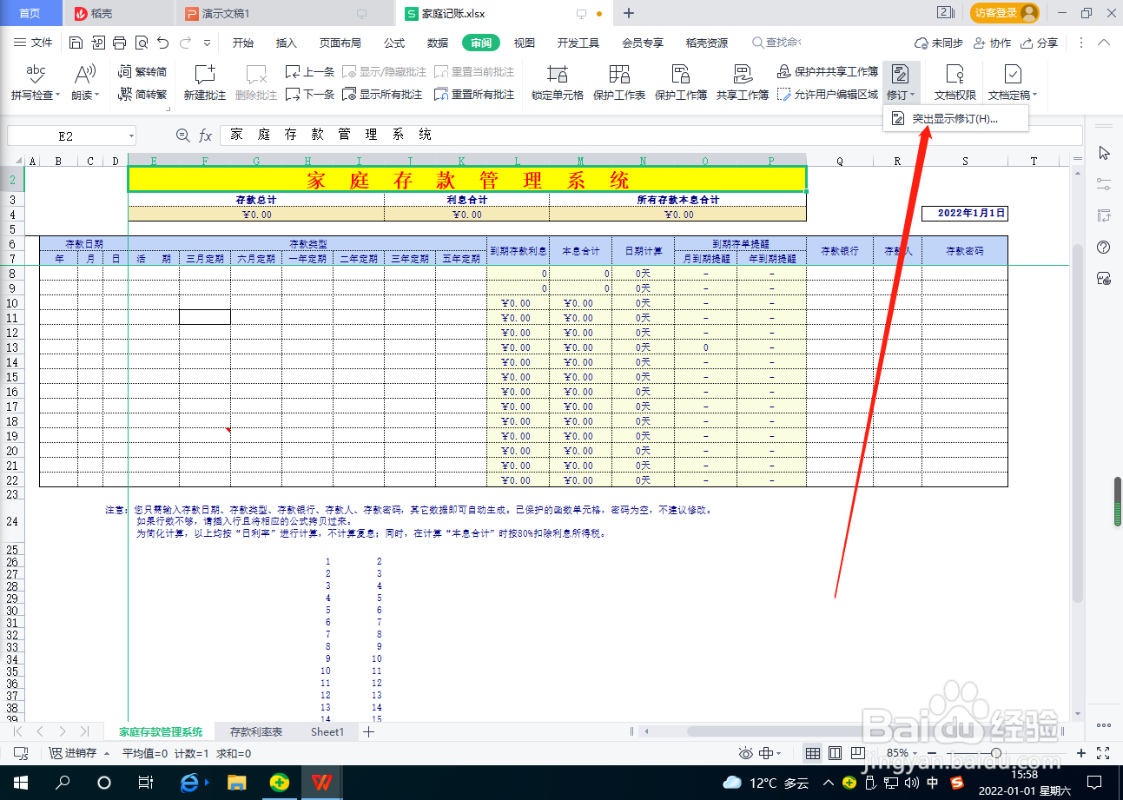The height and width of the screenshot is (800, 1123).
Task: Open Windows Start menu
Action: (20, 783)
